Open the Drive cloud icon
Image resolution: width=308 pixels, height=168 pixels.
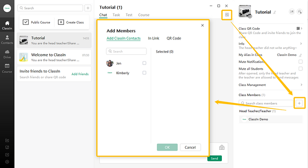click(7, 54)
